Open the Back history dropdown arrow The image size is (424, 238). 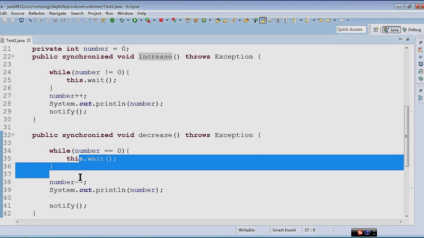pos(335,20)
